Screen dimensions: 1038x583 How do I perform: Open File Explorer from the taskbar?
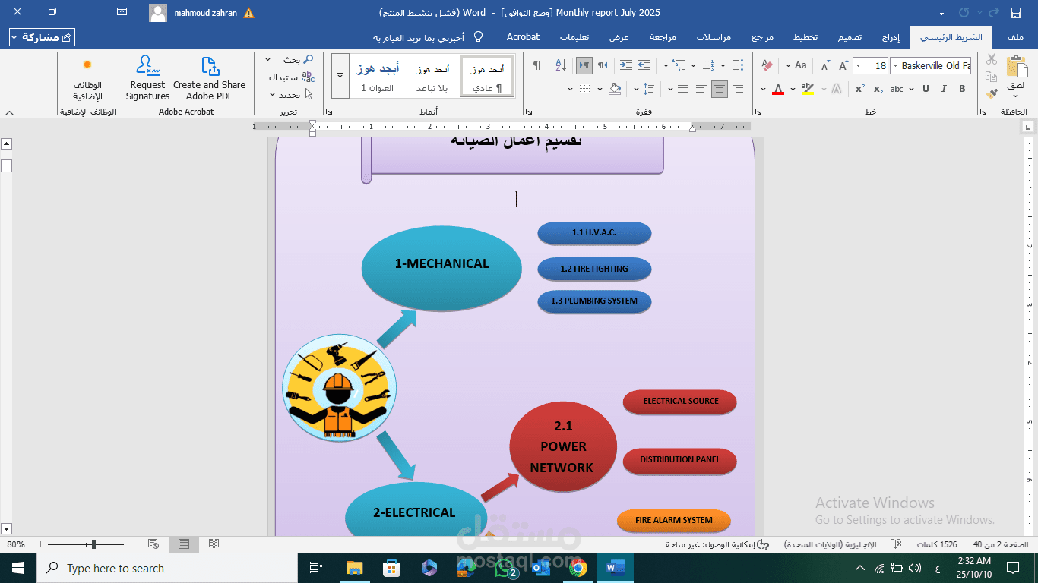click(x=354, y=568)
